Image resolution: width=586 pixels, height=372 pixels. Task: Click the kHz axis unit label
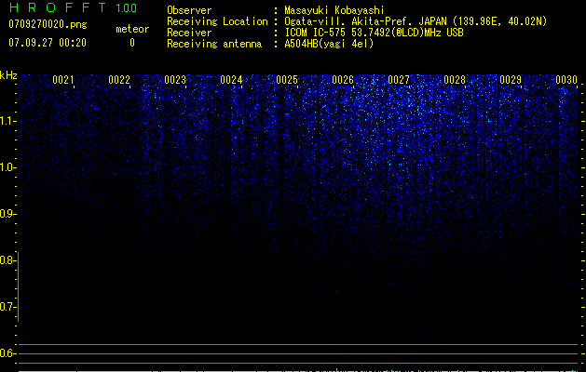coord(8,75)
